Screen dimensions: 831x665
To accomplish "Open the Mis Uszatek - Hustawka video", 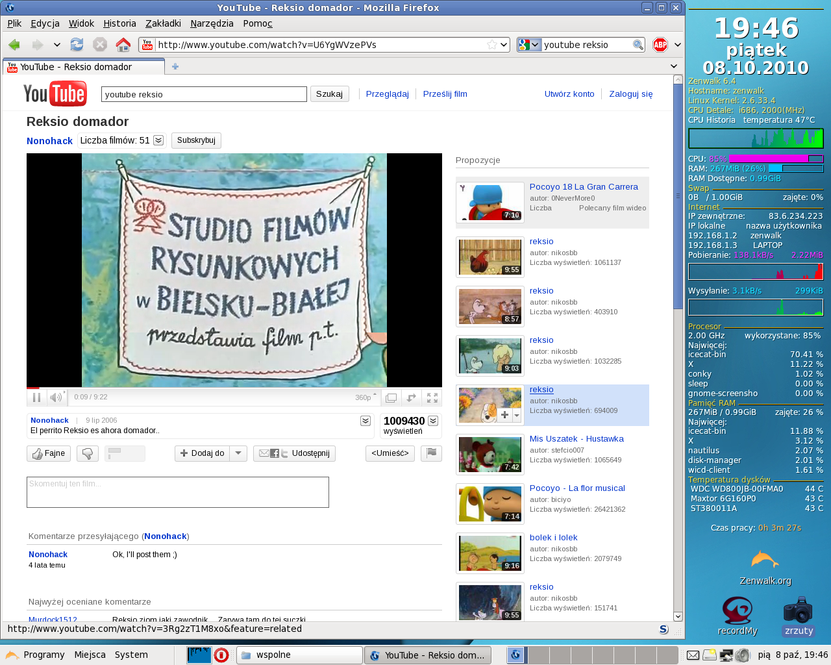I will coord(577,439).
